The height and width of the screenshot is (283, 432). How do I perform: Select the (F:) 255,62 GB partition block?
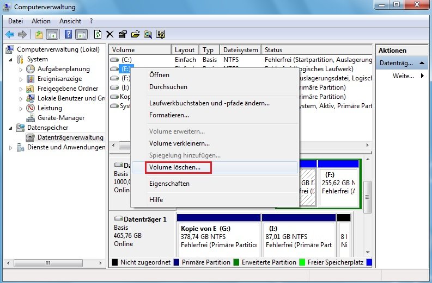point(338,183)
